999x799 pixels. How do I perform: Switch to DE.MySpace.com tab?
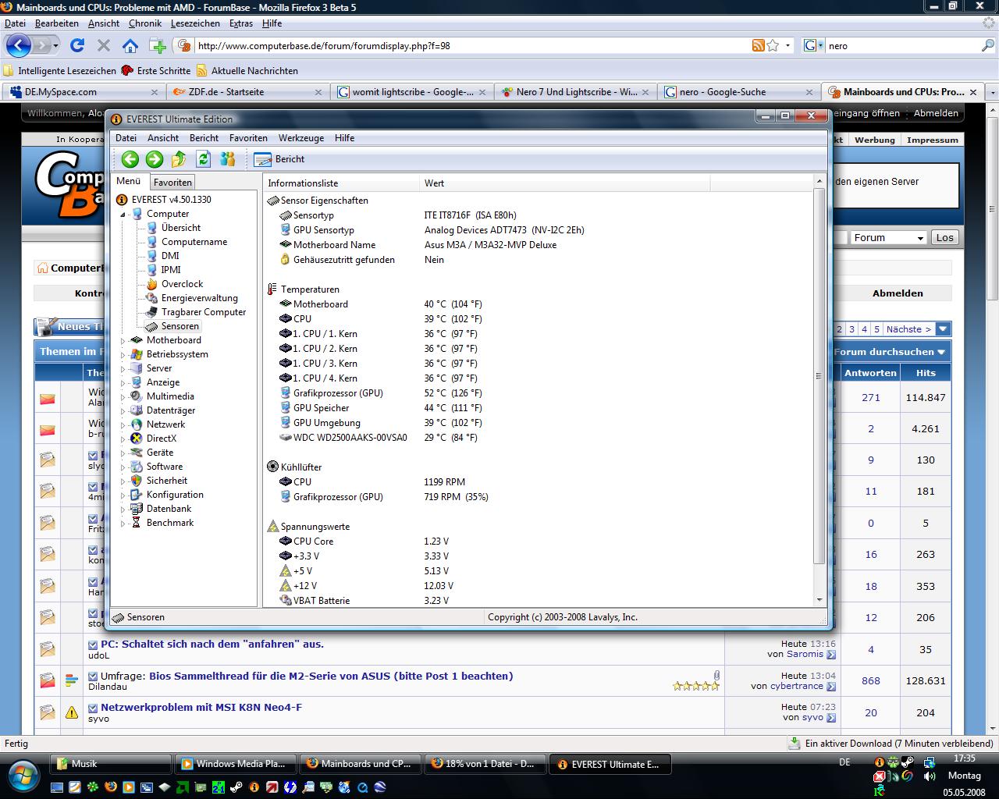[83, 92]
